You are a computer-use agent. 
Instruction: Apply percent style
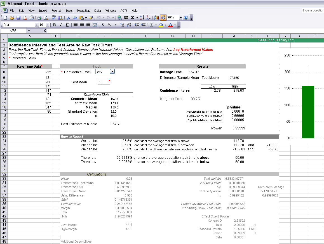(x=109, y=25)
